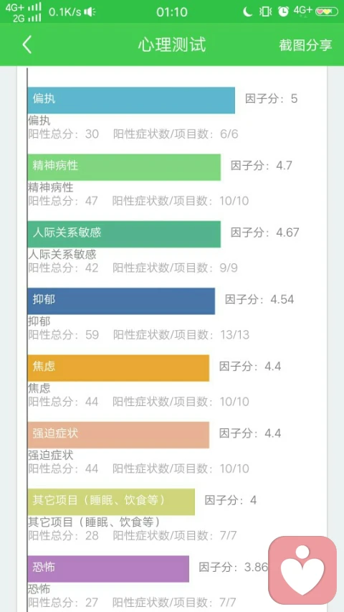
Task: Tap the vibrate mode status icon
Action: point(265,11)
